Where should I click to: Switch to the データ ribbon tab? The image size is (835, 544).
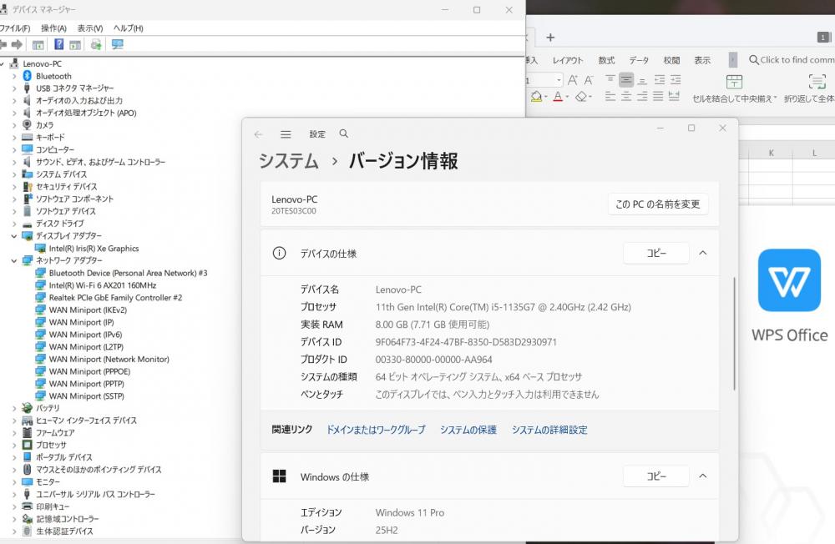639,60
